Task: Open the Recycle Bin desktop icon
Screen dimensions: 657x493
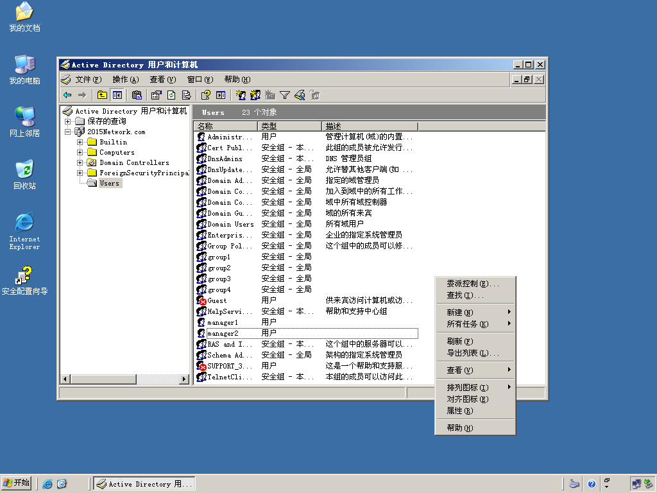Action: pos(25,175)
